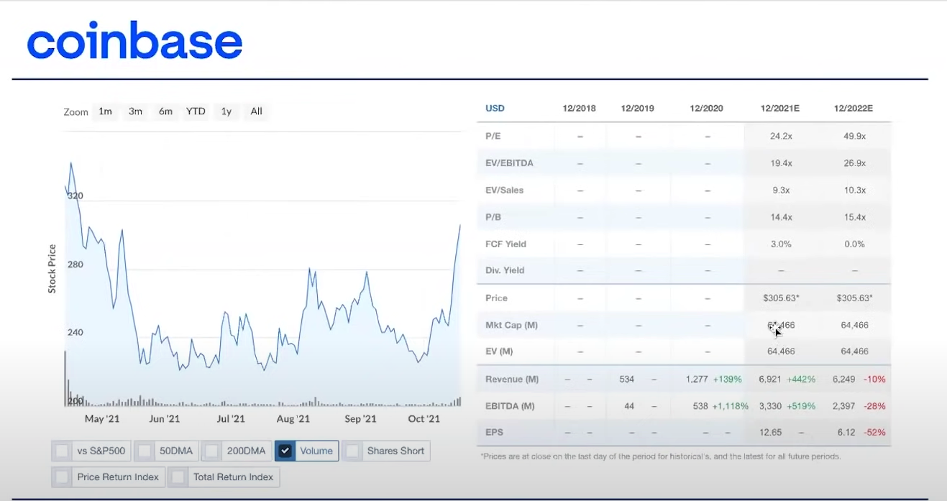
Task: Show All time range on chart
Action: click(x=256, y=111)
